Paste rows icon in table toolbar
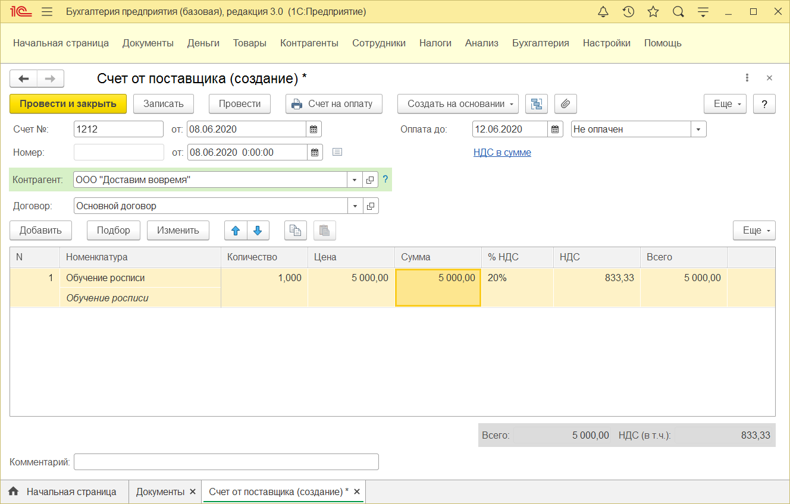790x504 pixels. tap(324, 231)
